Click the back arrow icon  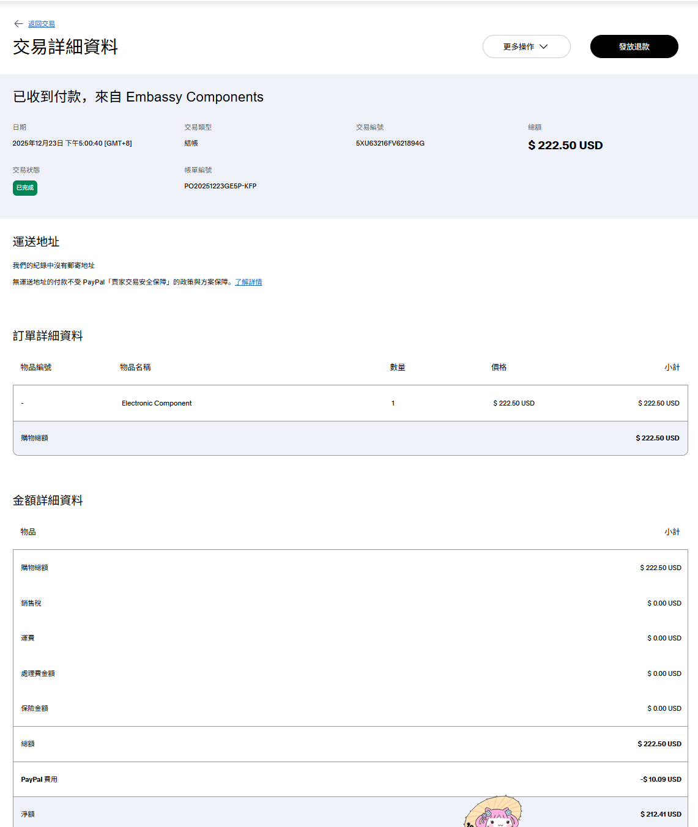coord(18,24)
